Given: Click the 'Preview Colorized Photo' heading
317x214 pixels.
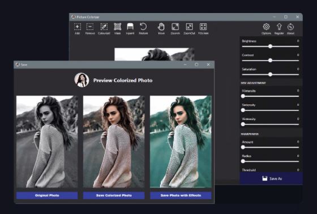Looking at the screenshot, I should click(x=123, y=80).
